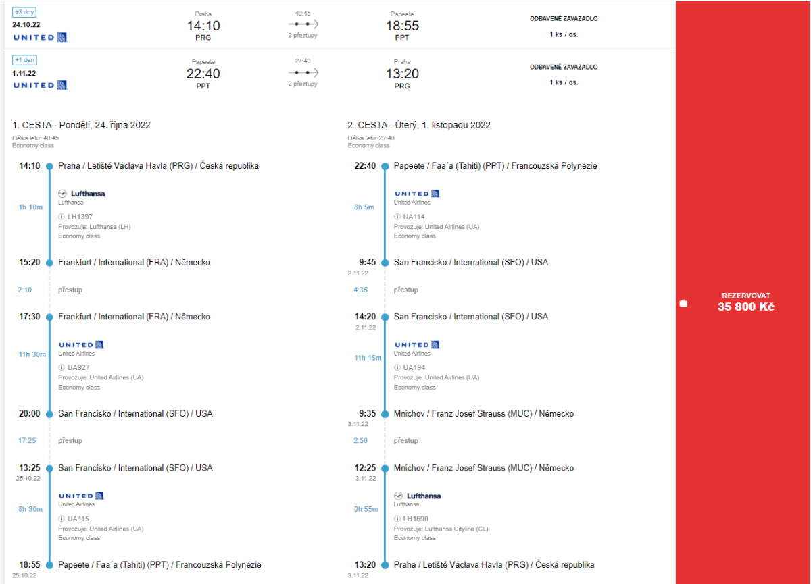Select the "2. CESTA - Úterý, 1. listopadu 2022" heading

(x=419, y=125)
